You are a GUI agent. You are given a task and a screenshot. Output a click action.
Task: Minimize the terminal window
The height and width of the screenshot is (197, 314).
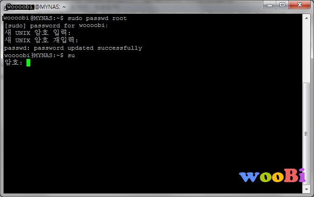[269, 5]
